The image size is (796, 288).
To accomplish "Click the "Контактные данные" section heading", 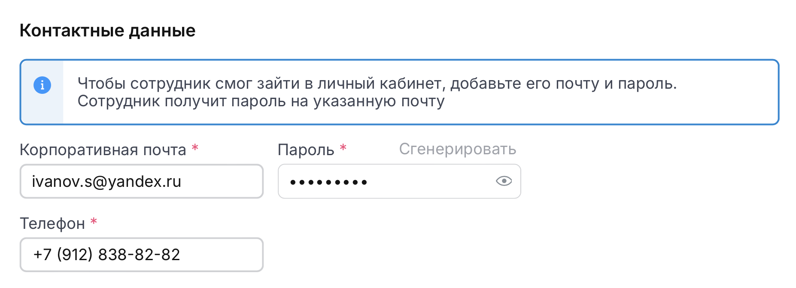I will [107, 31].
